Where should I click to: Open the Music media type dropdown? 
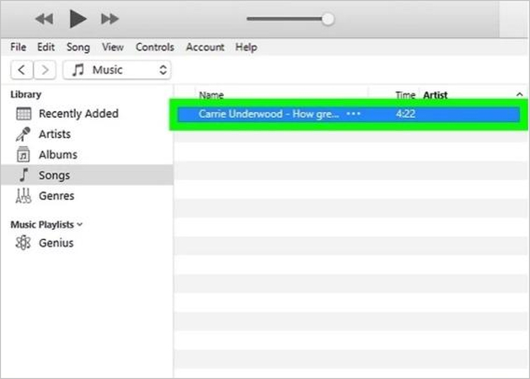(x=117, y=70)
